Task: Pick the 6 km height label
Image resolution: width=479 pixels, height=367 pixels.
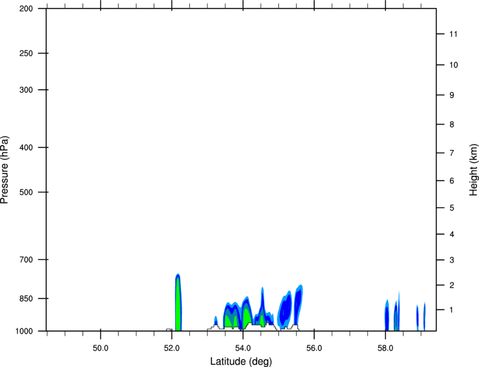Action: 452,181
